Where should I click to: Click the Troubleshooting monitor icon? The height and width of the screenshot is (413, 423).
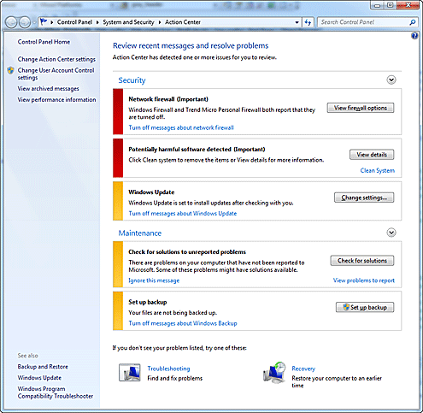pyautogui.click(x=130, y=373)
